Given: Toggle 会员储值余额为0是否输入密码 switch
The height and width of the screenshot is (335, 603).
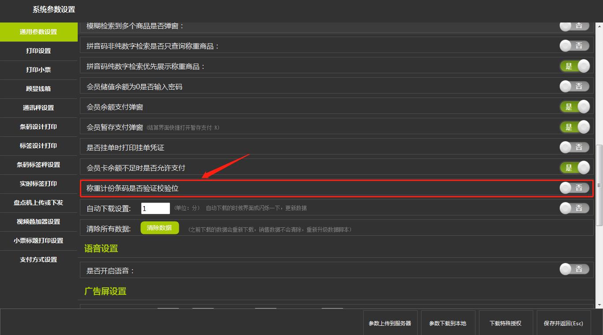Looking at the screenshot, I should [x=574, y=87].
